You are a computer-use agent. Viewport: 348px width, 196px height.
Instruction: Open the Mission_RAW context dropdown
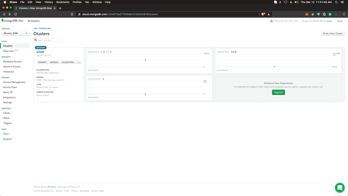pos(15,33)
